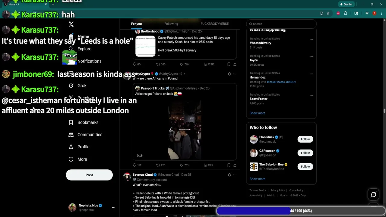Open the #InouePicasso hashtag link
This screenshot has width=386, height=217.
click(x=276, y=82)
